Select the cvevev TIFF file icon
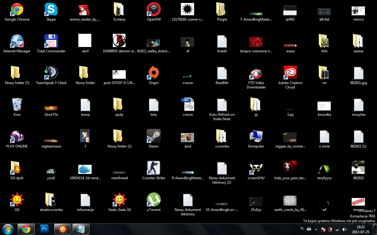377x235 pixels. 188,105
